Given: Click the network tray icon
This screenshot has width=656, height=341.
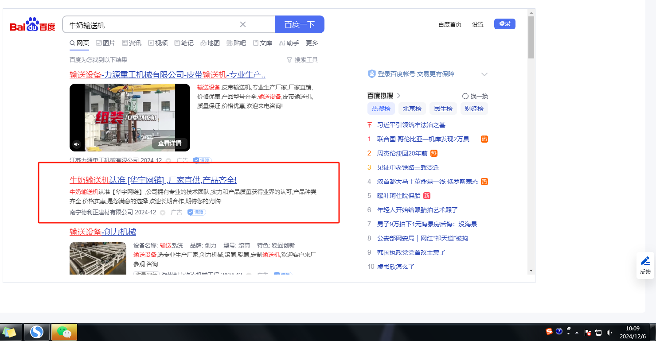Looking at the screenshot, I should 598,333.
